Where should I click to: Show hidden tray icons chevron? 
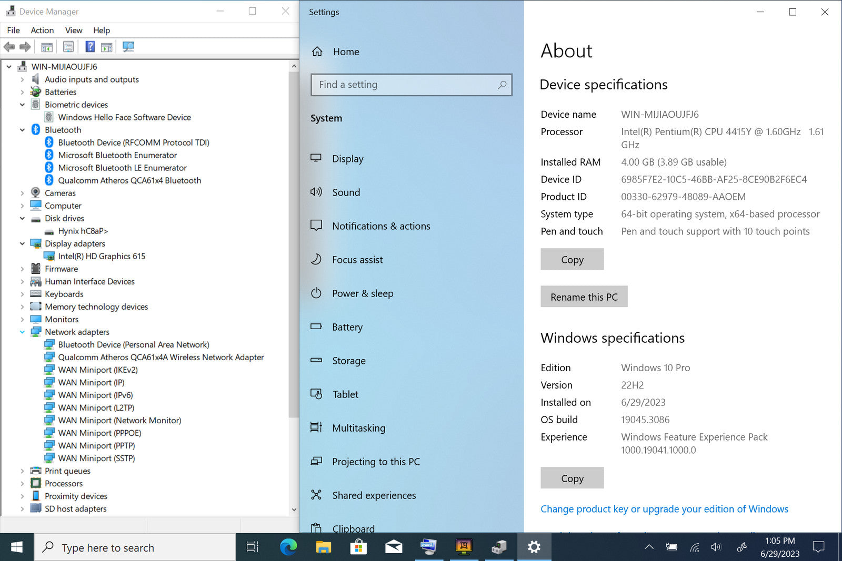(x=649, y=547)
